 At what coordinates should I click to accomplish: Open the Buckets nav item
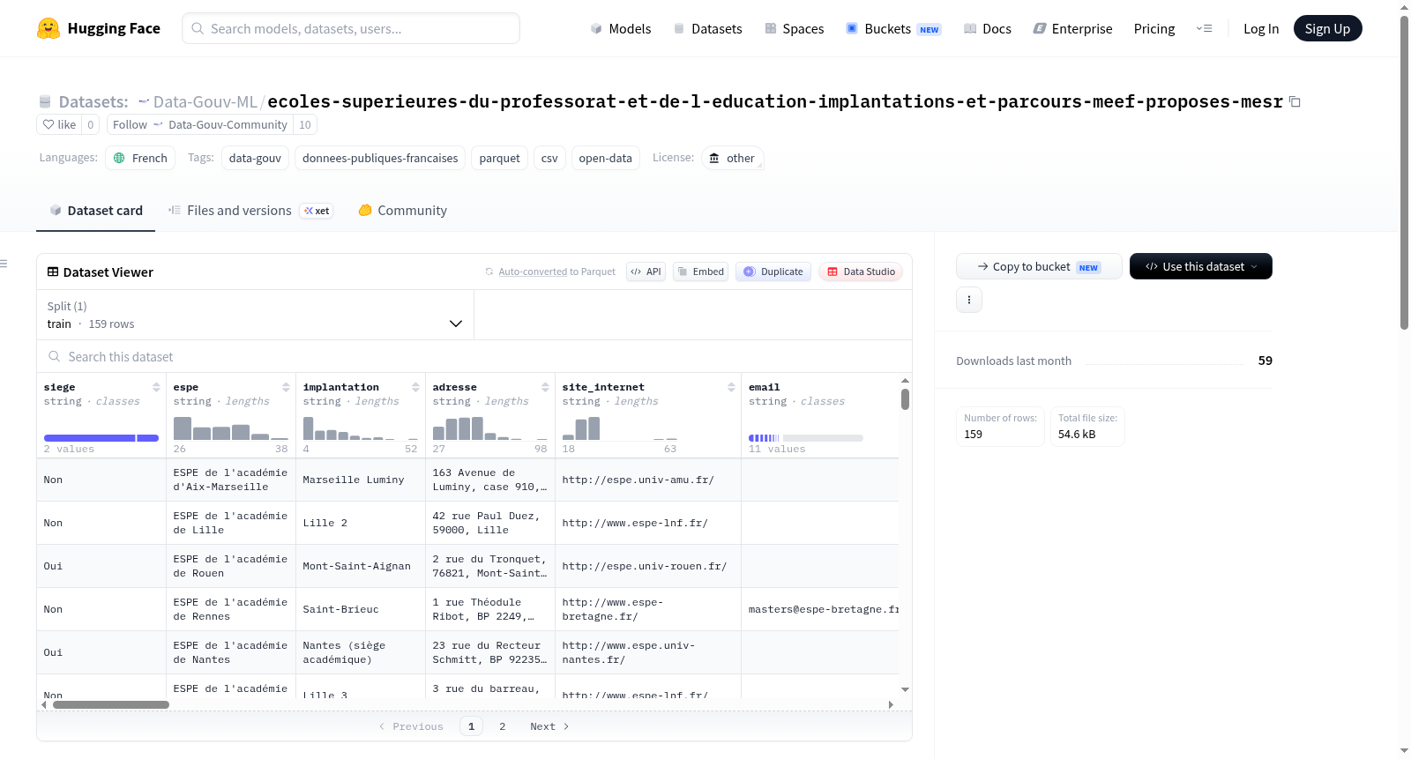pyautogui.click(x=893, y=28)
